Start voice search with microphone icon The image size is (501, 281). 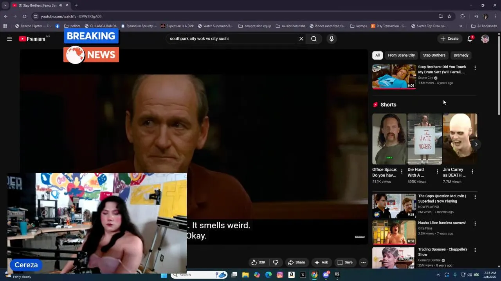332,39
